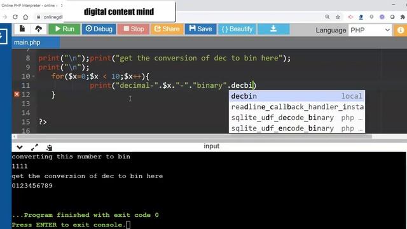The height and width of the screenshot is (229, 407).
Task: Select the input console tab
Action: click(211, 146)
